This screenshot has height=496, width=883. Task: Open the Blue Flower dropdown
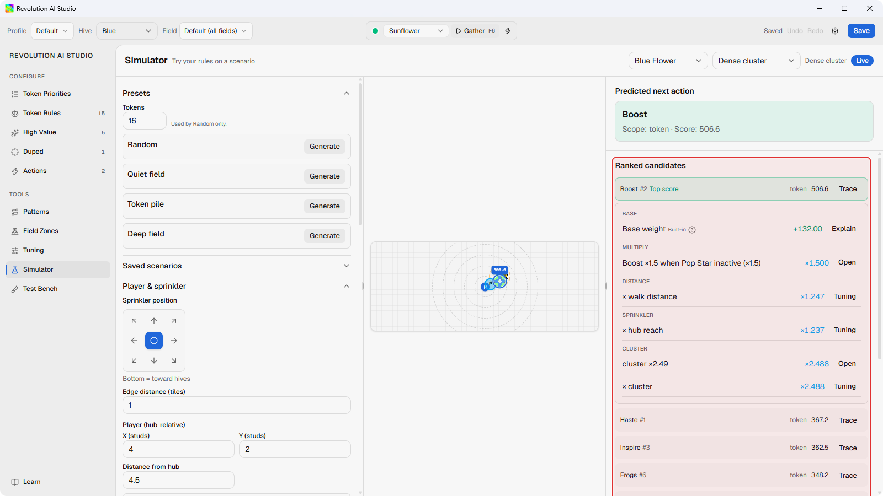coord(668,61)
